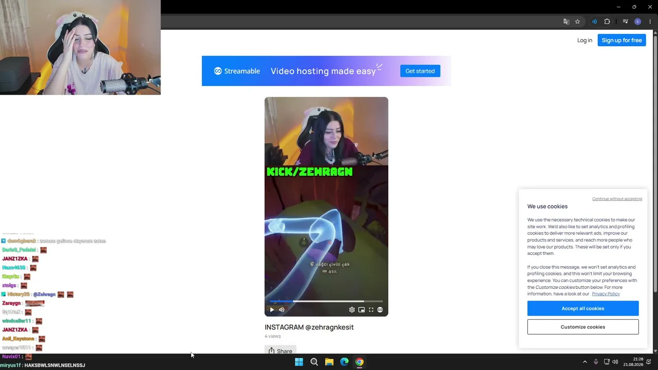
Task: Click the video title INSTAGRAM @zehragnkesit
Action: (309, 327)
